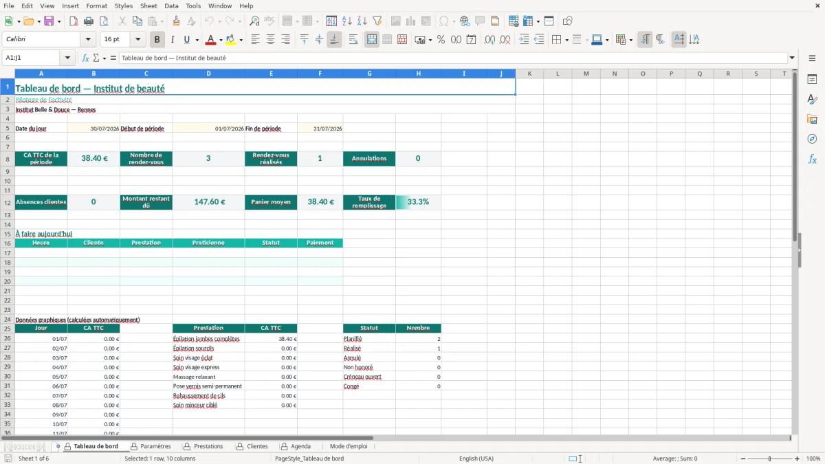Click the Print icon

89,21
